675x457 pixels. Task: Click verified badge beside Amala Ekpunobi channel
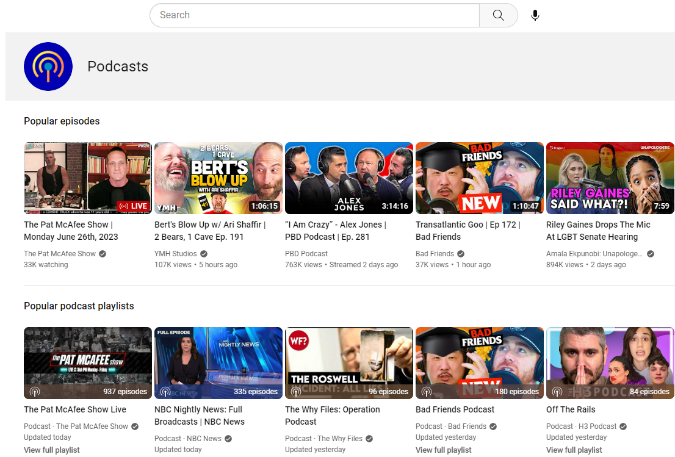tap(651, 254)
